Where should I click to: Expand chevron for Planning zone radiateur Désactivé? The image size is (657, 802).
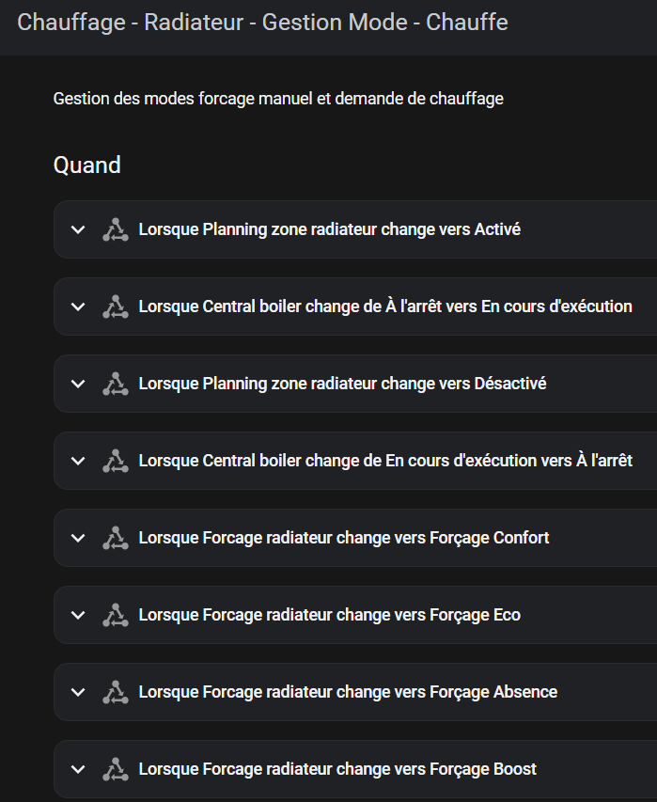point(78,385)
